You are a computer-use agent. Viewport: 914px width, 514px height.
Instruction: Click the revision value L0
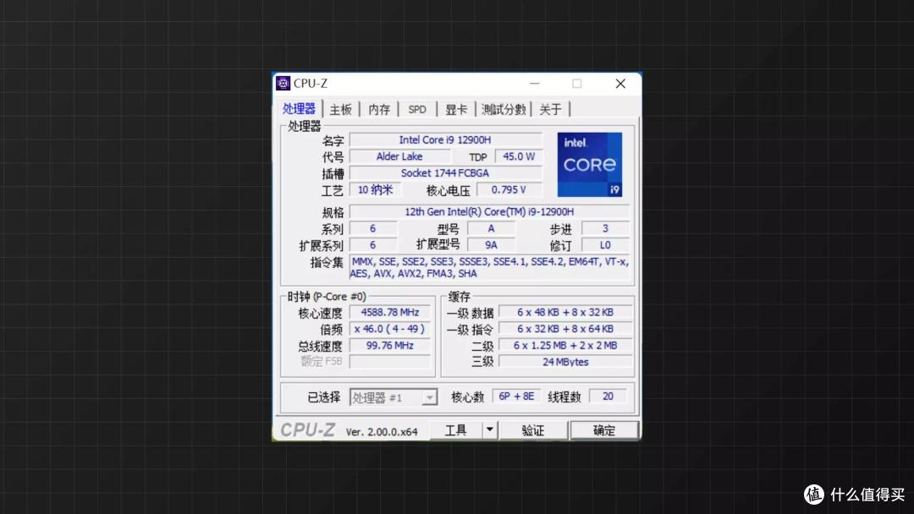[605, 245]
